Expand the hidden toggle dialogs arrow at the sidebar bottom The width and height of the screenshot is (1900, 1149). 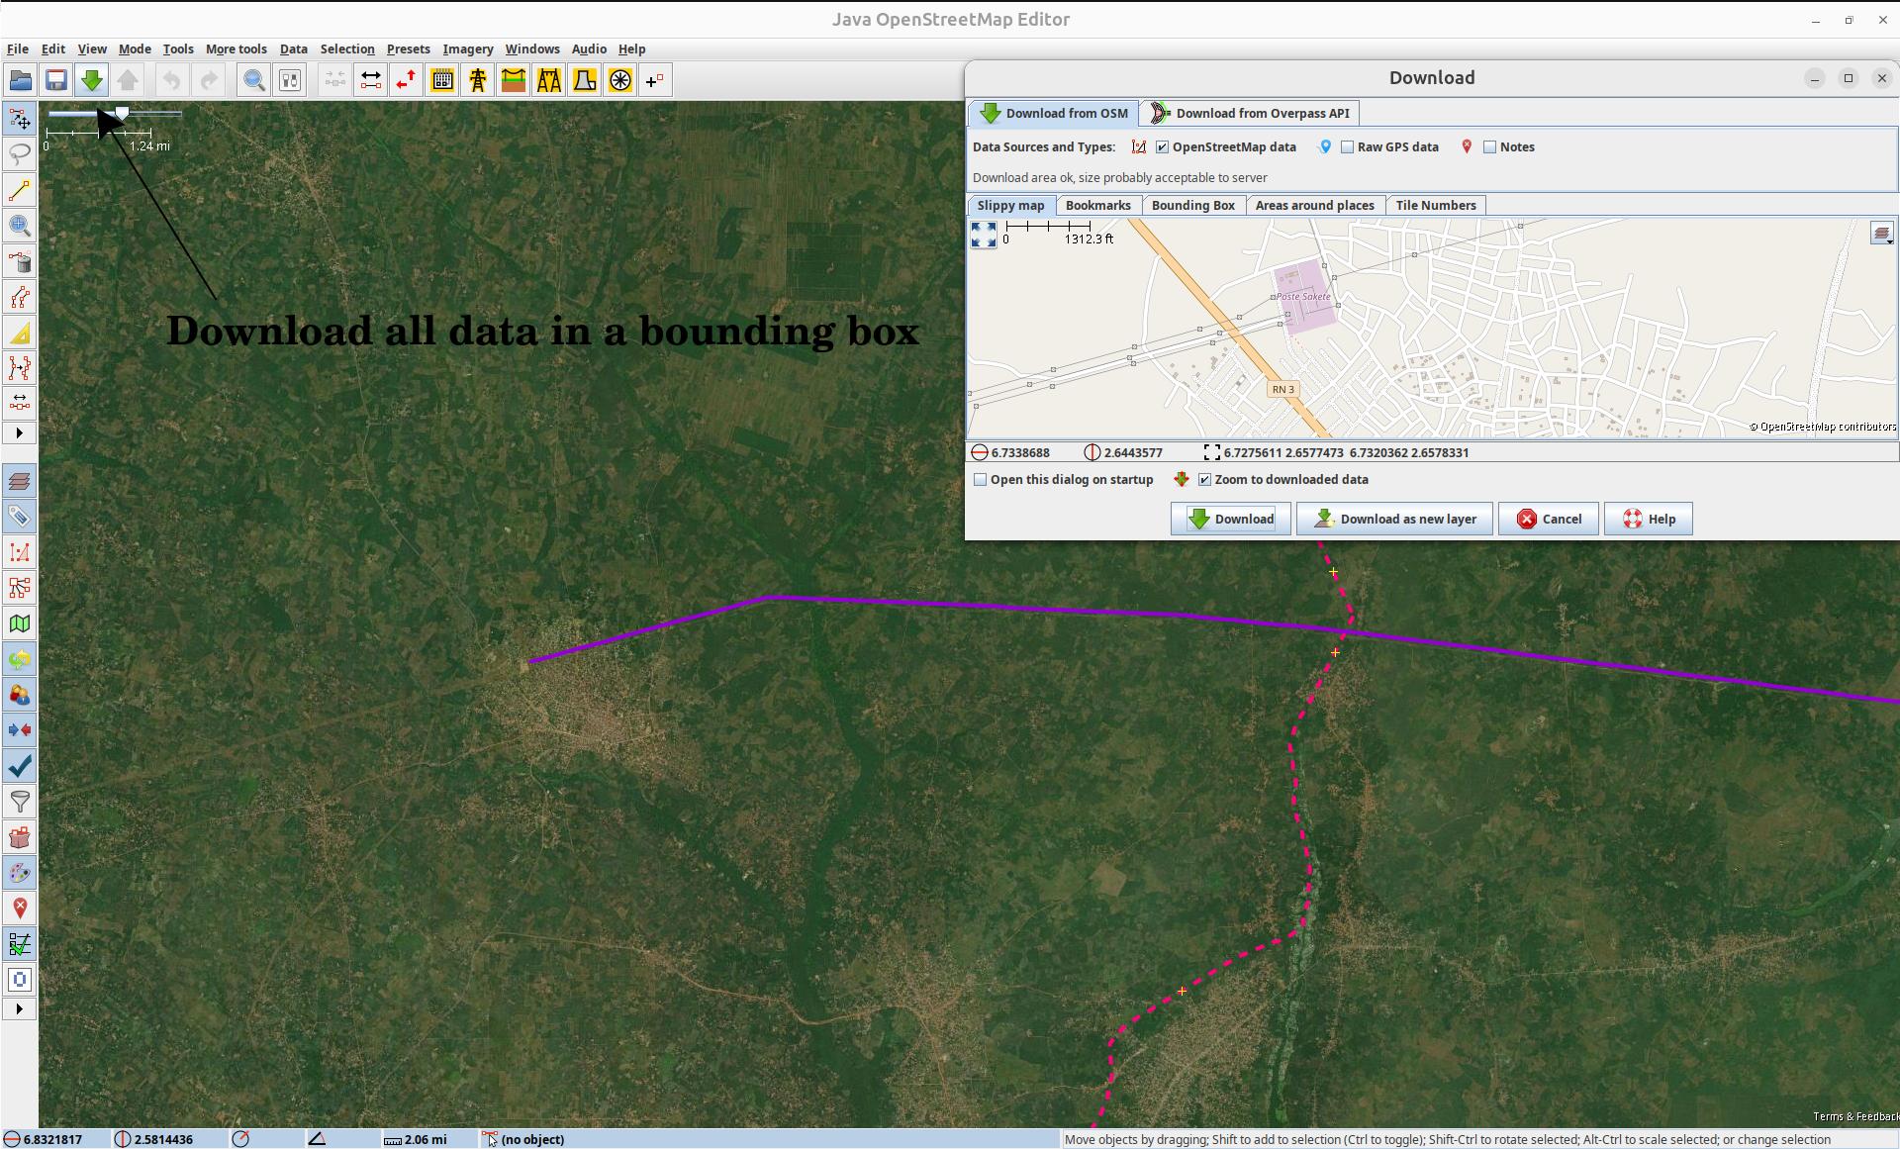[x=20, y=1009]
